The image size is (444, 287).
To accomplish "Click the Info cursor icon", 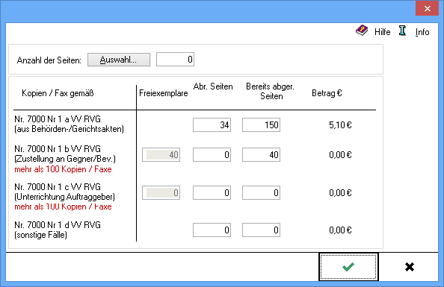I will 402,31.
